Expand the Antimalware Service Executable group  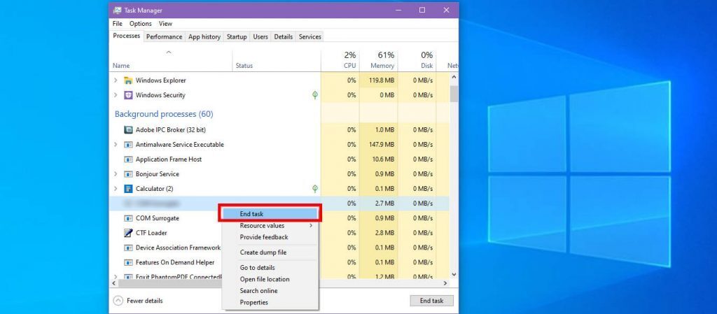(x=116, y=144)
